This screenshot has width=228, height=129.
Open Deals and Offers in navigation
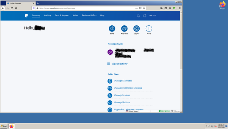click(89, 15)
